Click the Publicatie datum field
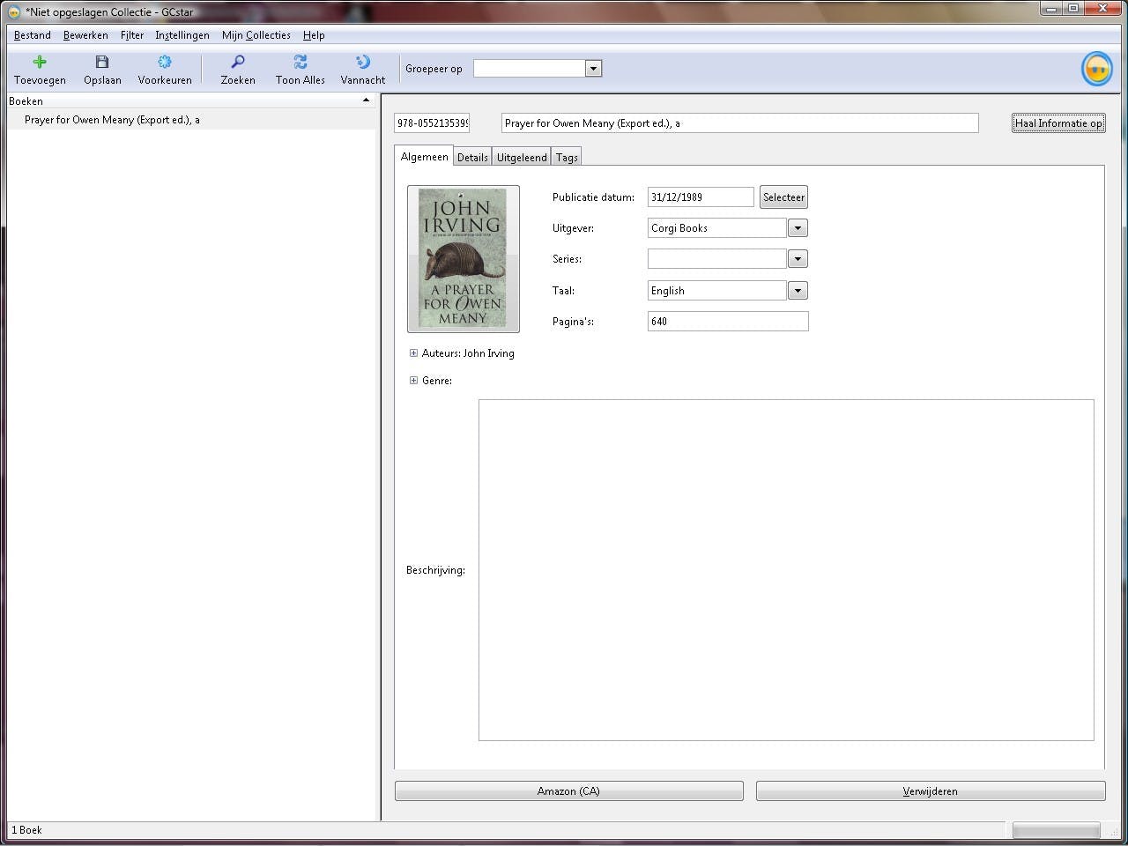 point(701,197)
